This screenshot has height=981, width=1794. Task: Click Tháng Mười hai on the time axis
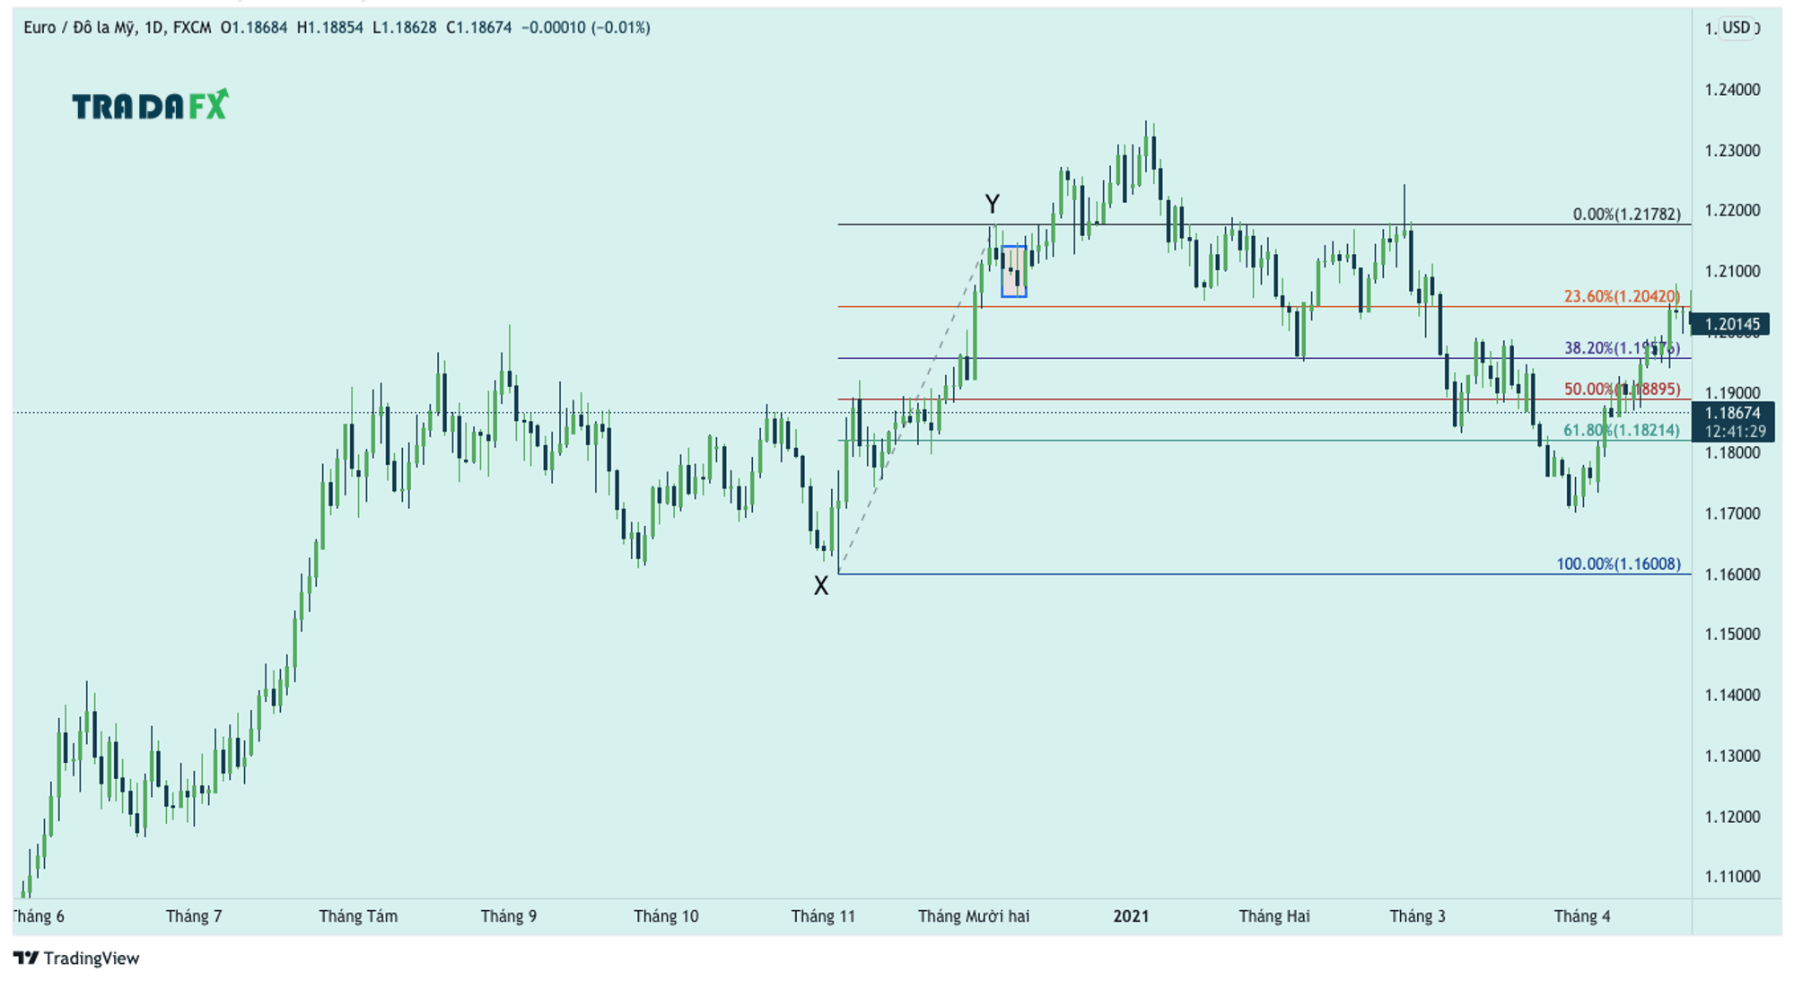coord(973,915)
